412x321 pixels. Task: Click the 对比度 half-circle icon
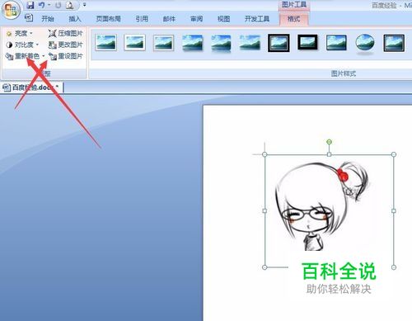(9, 45)
